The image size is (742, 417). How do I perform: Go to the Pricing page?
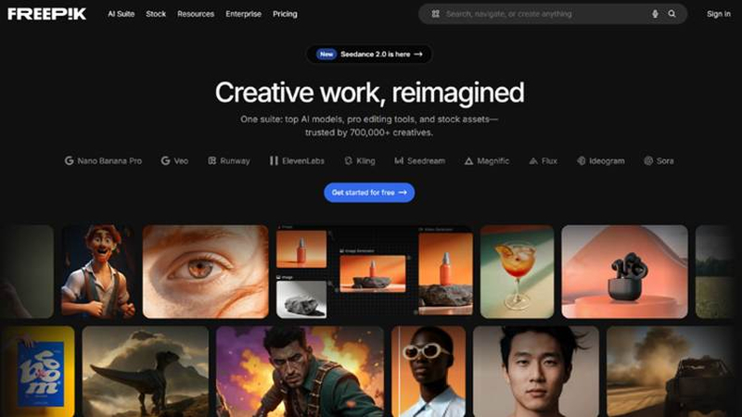tap(285, 14)
